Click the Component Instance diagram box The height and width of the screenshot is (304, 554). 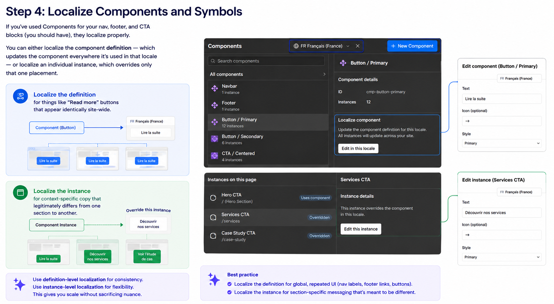(x=56, y=225)
